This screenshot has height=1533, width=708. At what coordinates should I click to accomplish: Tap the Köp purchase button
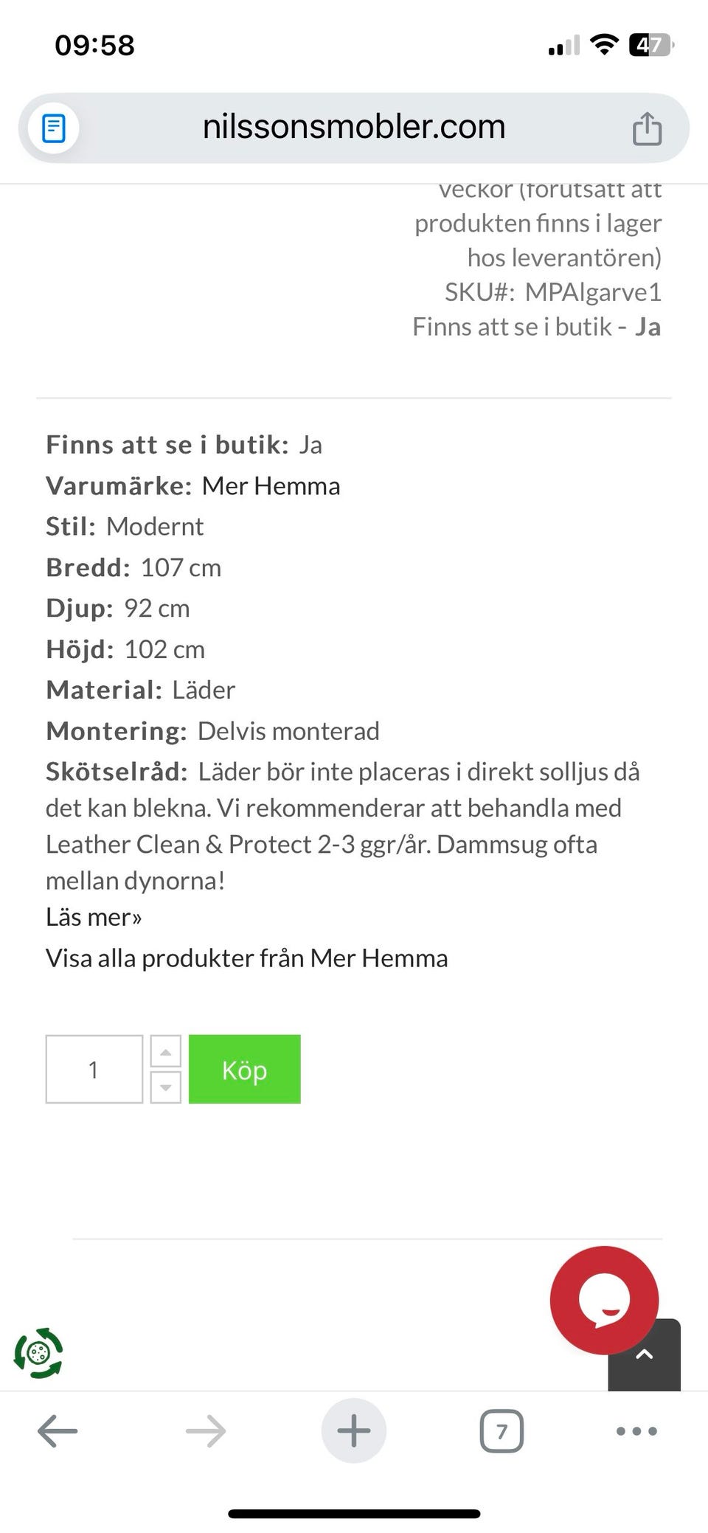pos(244,1069)
